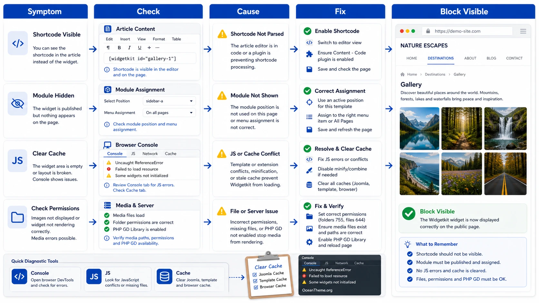Open the hamburger menu in the demo-site browser
Image resolution: width=539 pixels, height=303 pixels.
523,31
